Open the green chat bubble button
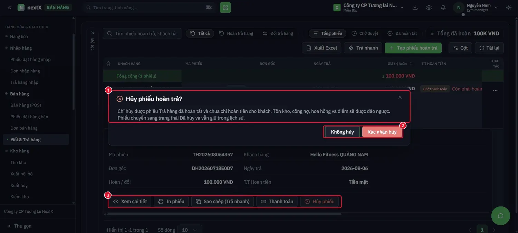The width and height of the screenshot is (518, 233). pyautogui.click(x=501, y=216)
